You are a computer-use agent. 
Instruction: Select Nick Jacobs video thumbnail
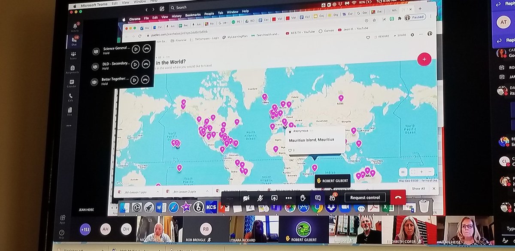pos(159,229)
